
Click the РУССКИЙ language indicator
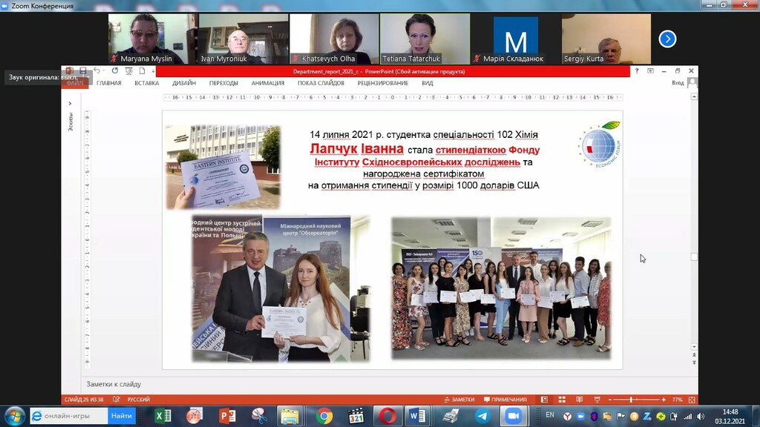pyautogui.click(x=139, y=400)
